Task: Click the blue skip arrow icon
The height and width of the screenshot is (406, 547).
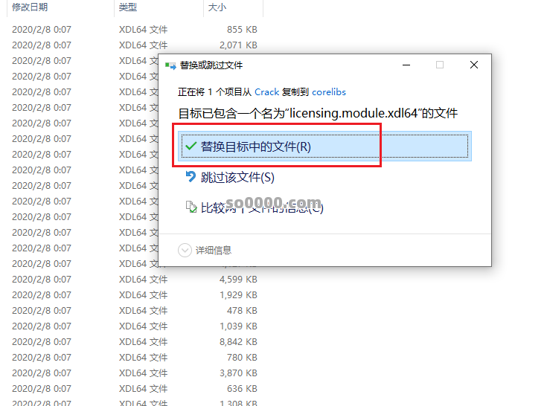Action: point(191,177)
